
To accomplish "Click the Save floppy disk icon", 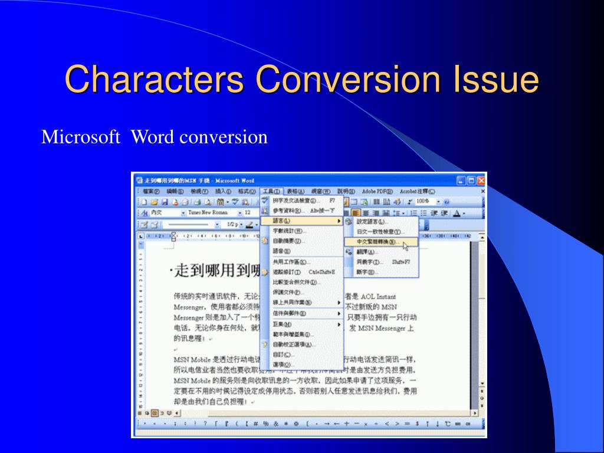I will 165,202.
